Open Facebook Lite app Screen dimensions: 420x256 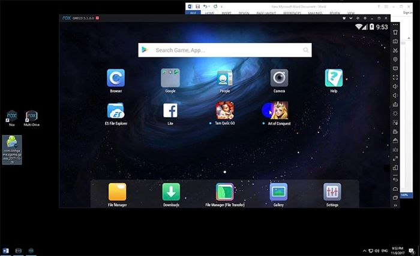[x=170, y=111]
